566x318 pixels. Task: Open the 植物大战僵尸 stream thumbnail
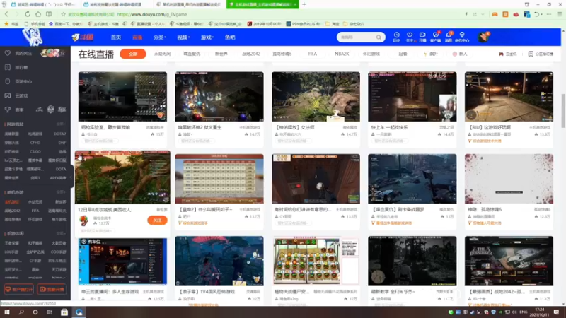316,261
